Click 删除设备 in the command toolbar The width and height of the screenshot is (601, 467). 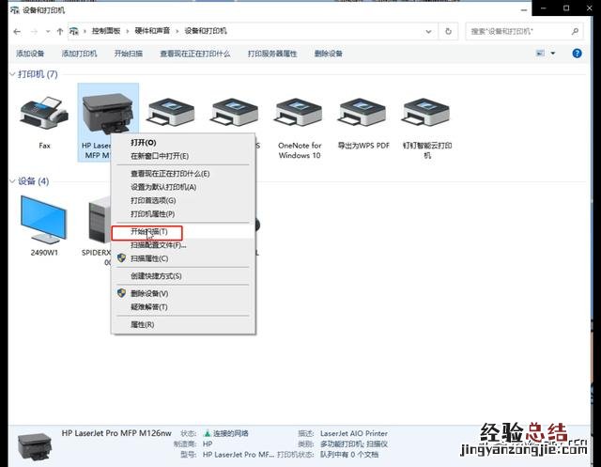[x=329, y=54]
